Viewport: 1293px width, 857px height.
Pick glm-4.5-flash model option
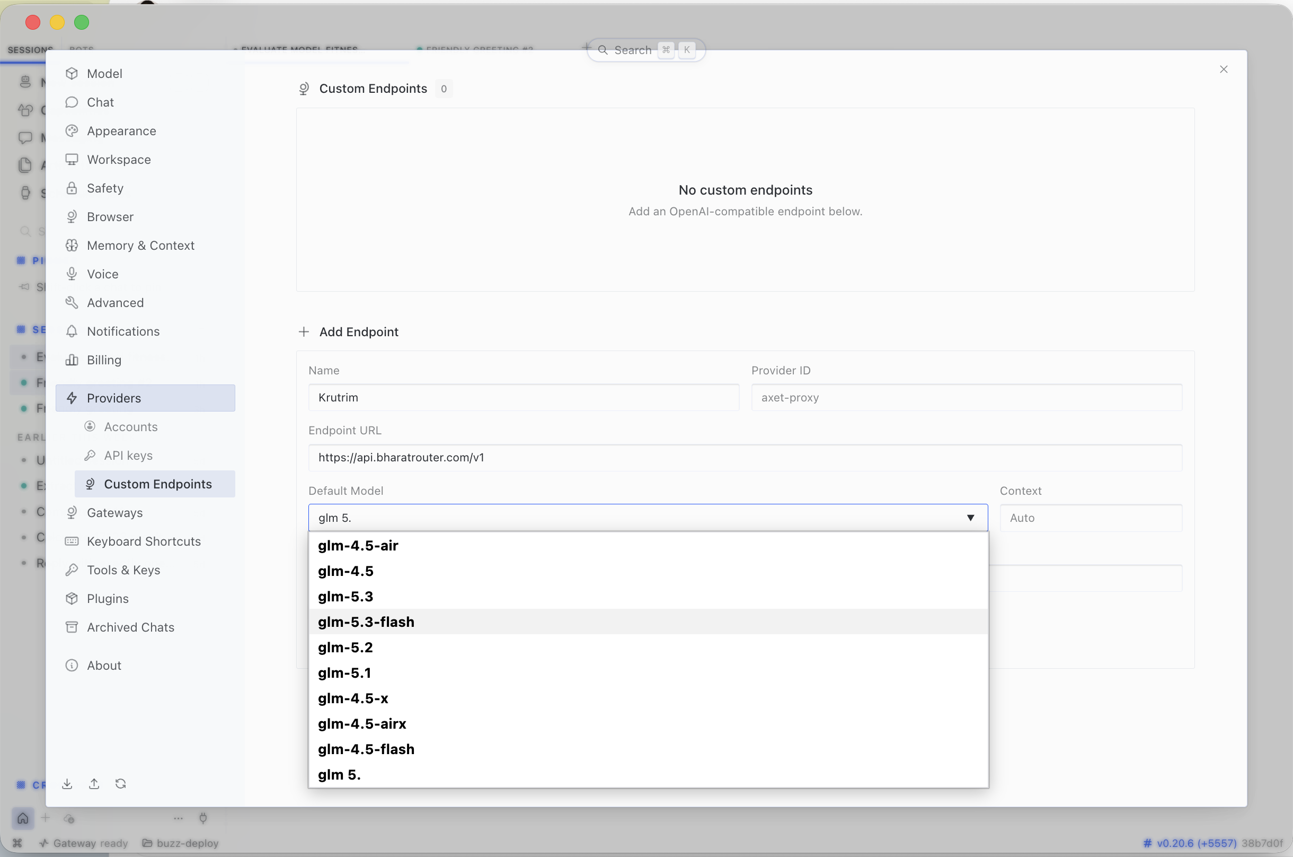click(x=648, y=749)
